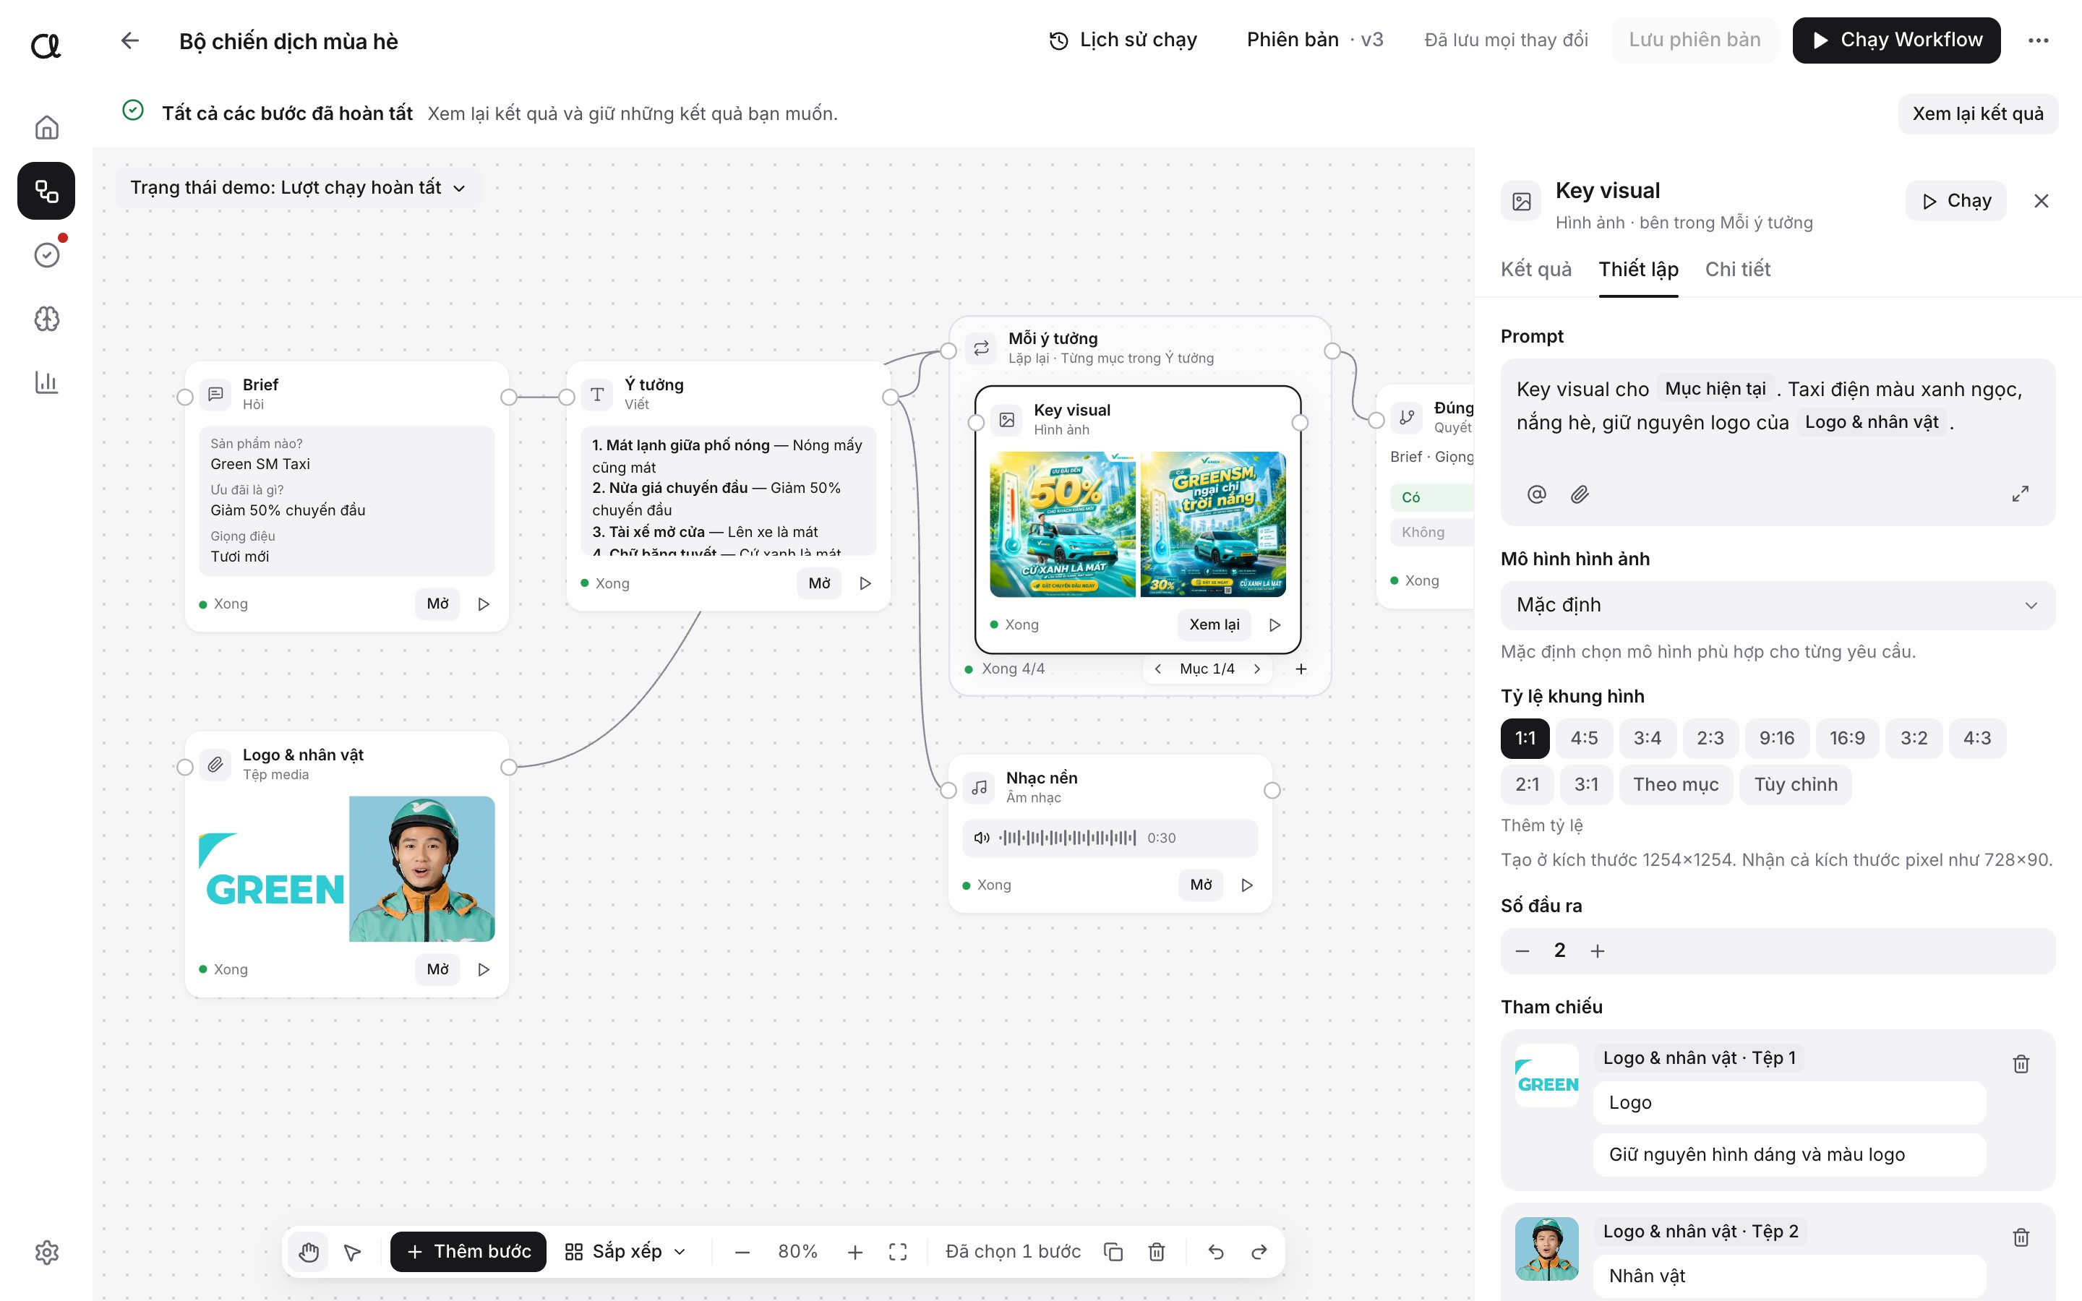2082x1301 pixels.
Task: Click the attachment paperclip in Prompt box
Action: [x=1580, y=494]
